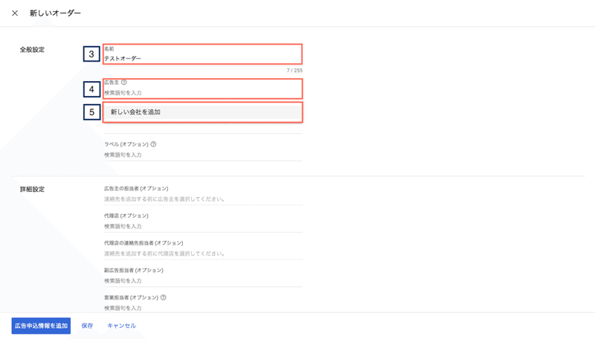Click the 広告申込情報を追加 button
The image size is (595, 339).
coord(41,326)
